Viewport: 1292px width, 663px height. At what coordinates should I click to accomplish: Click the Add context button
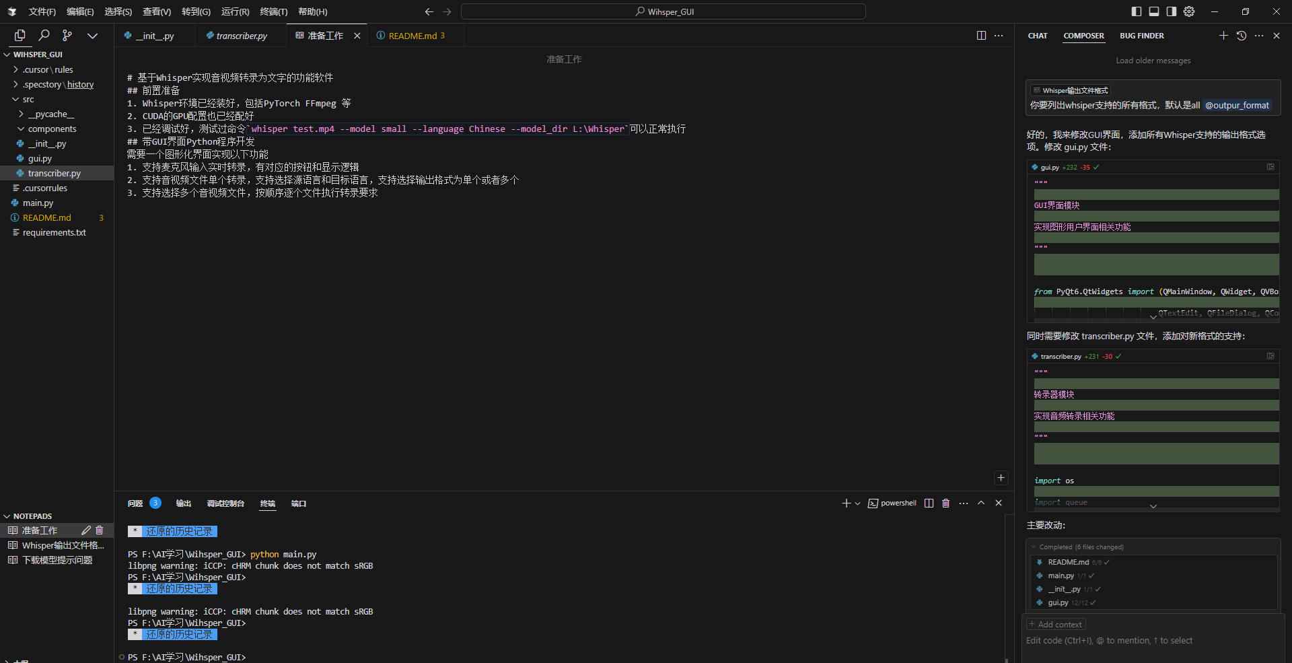1056,625
